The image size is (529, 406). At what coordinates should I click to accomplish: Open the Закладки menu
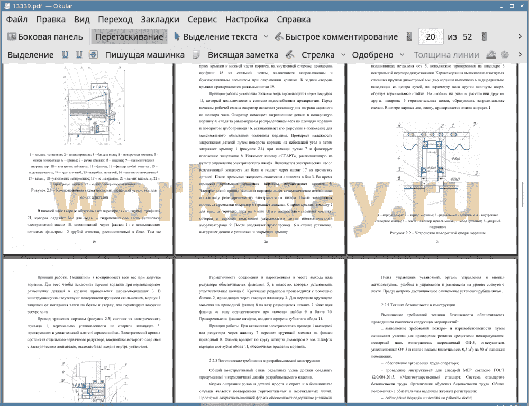click(x=160, y=20)
